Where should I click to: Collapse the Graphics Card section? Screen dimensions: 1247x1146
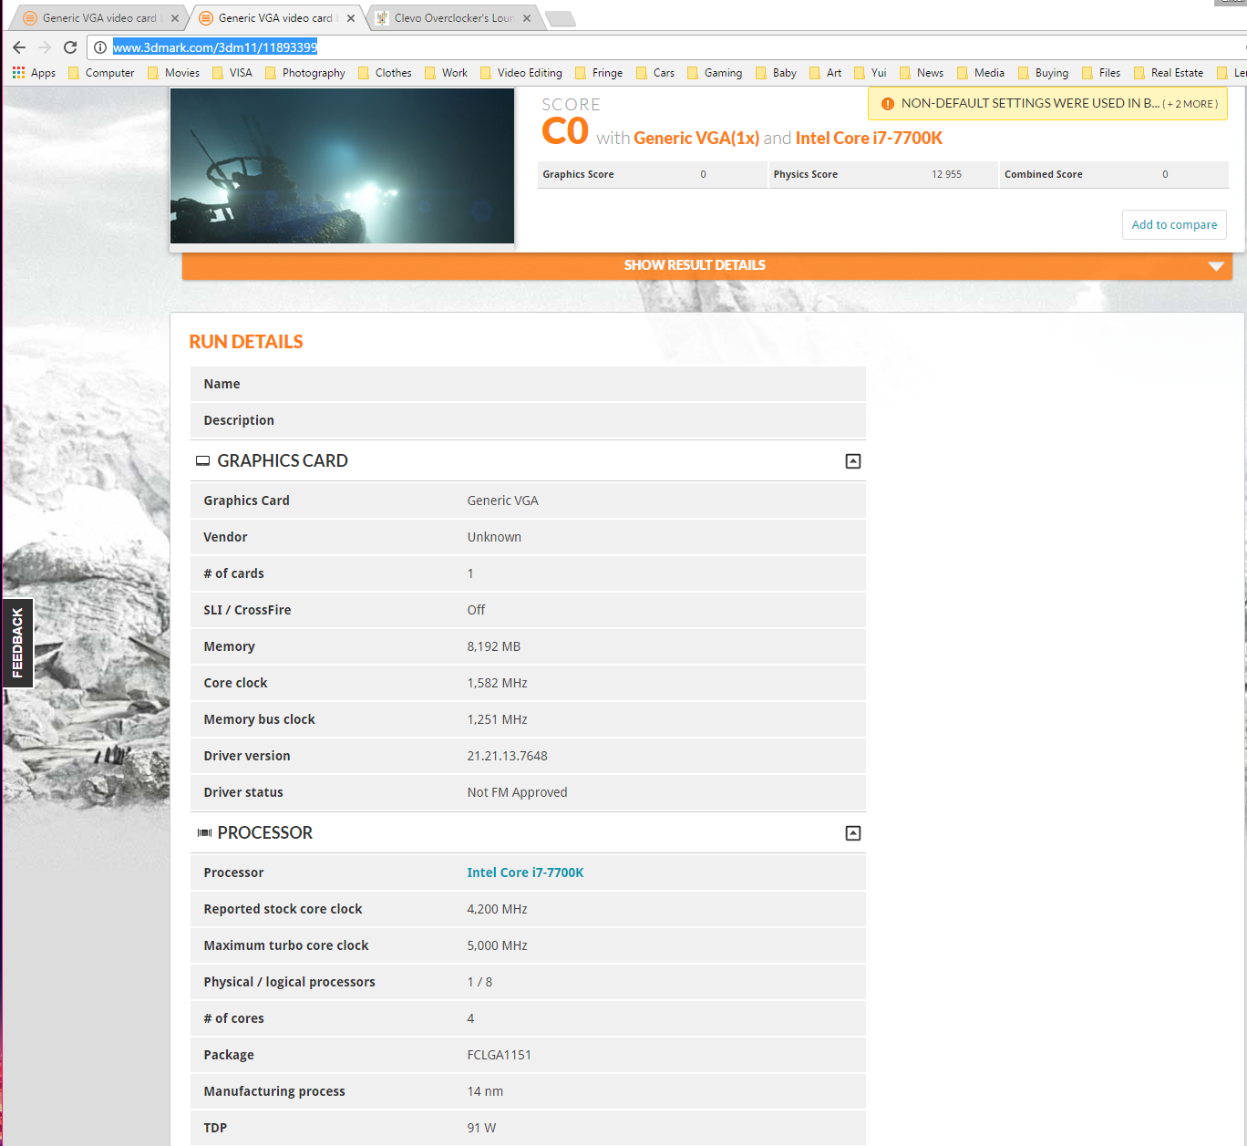pyautogui.click(x=853, y=461)
